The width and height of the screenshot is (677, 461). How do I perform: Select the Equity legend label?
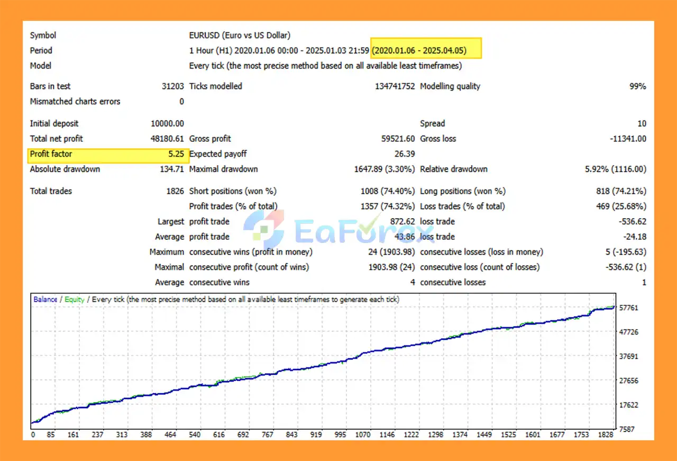76,299
